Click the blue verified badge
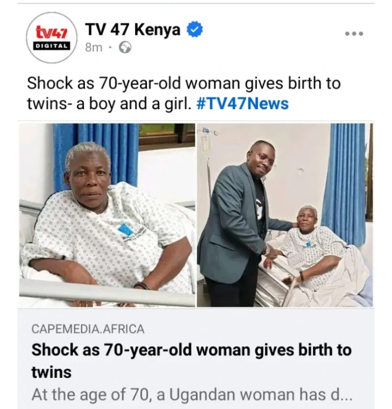 pyautogui.click(x=194, y=29)
